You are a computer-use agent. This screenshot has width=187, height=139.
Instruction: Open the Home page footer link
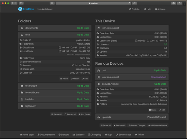(27, 135)
